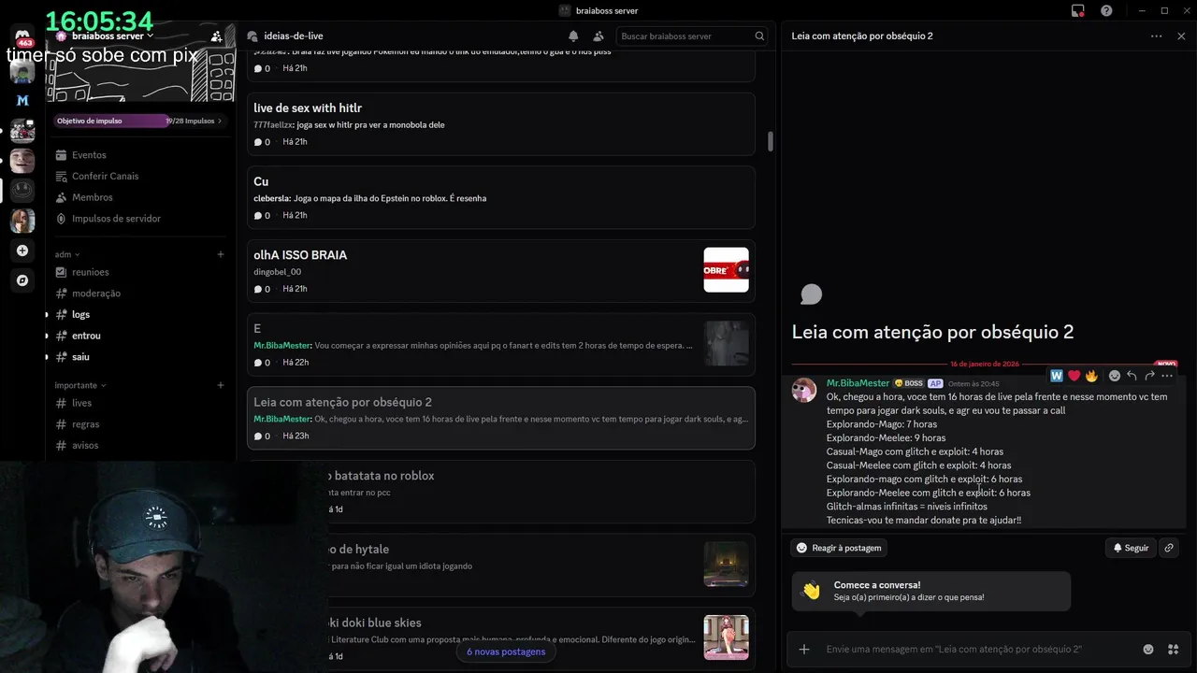Collapse the adm channel category
The image size is (1197, 673).
pos(67,254)
